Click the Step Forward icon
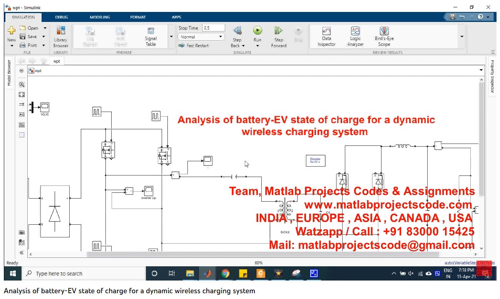 279,30
